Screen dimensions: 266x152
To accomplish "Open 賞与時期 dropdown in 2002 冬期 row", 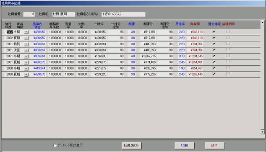I will [x=26, y=32].
